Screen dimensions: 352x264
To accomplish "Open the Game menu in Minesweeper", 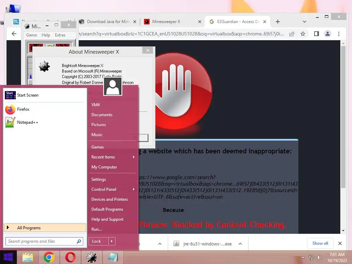I will [x=31, y=35].
